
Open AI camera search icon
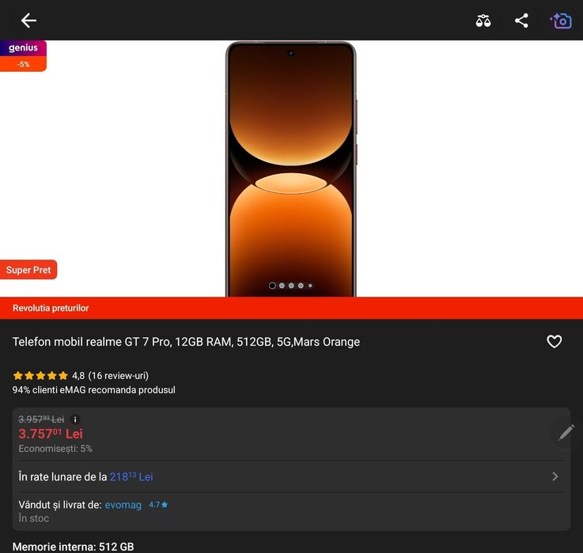click(x=561, y=21)
